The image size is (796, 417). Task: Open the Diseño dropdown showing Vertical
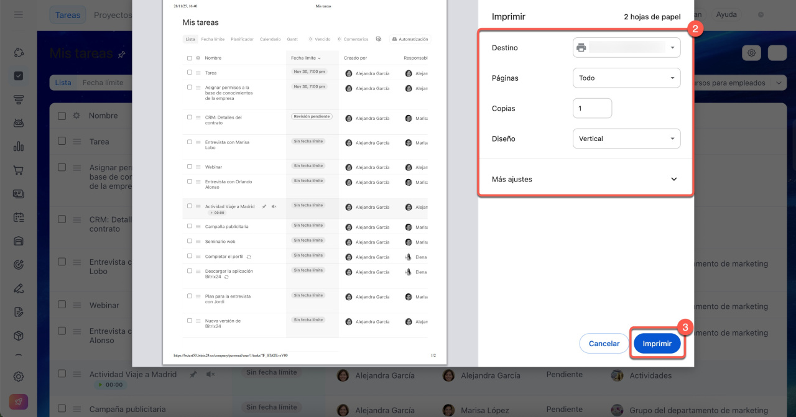[x=626, y=139]
